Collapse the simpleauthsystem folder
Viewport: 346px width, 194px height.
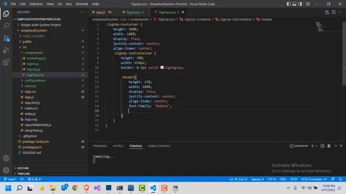34,30
